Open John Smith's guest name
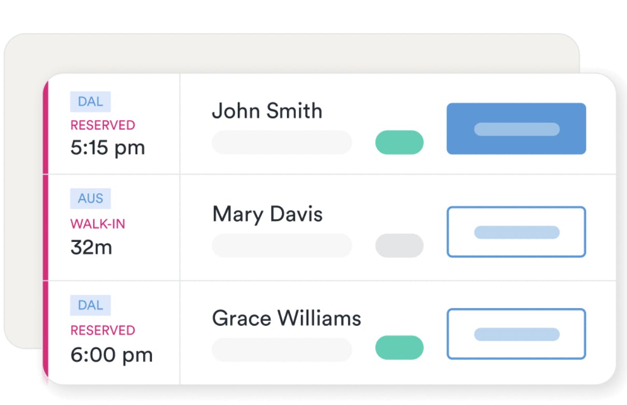627x405 pixels. [267, 111]
